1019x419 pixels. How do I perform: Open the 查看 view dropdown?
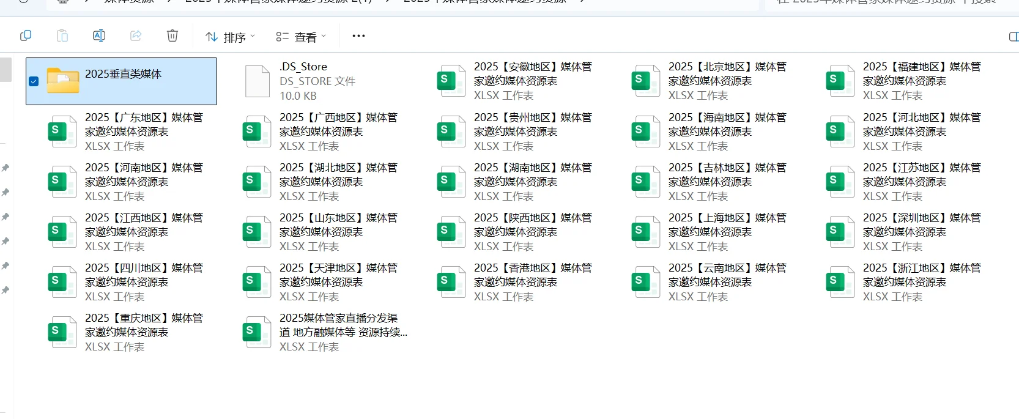[301, 37]
